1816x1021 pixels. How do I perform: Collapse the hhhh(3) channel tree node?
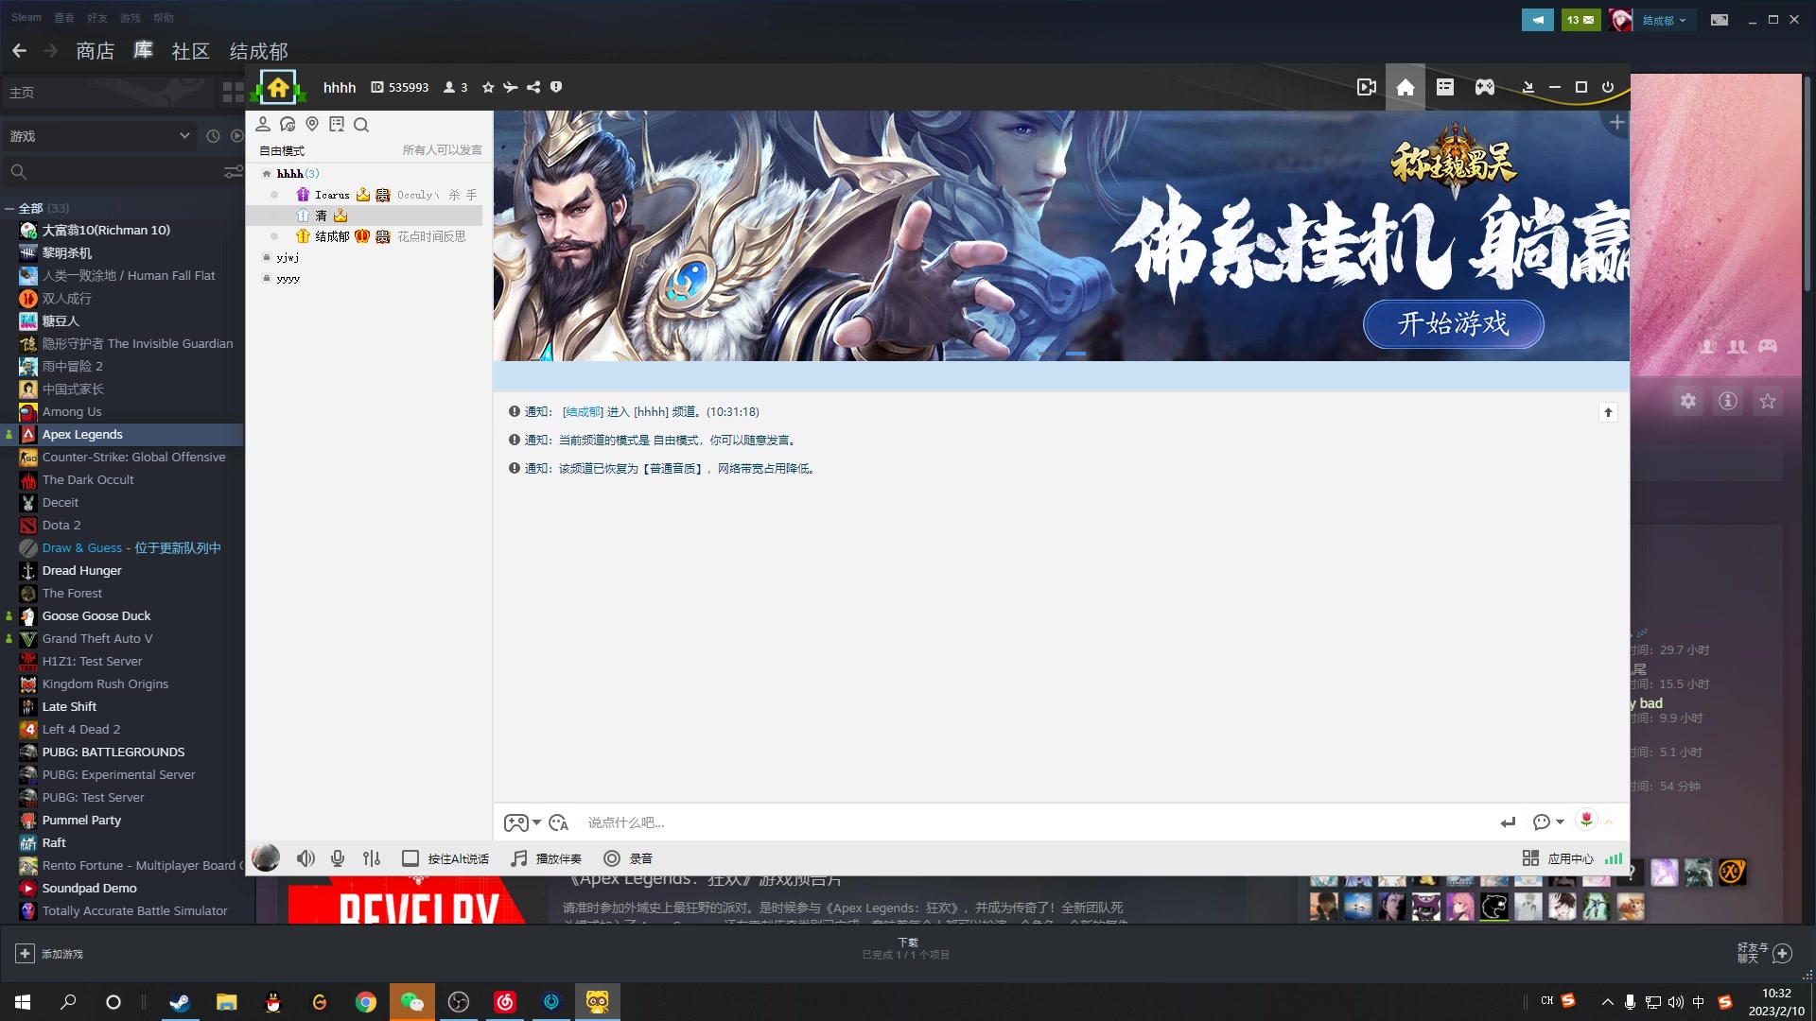point(267,174)
